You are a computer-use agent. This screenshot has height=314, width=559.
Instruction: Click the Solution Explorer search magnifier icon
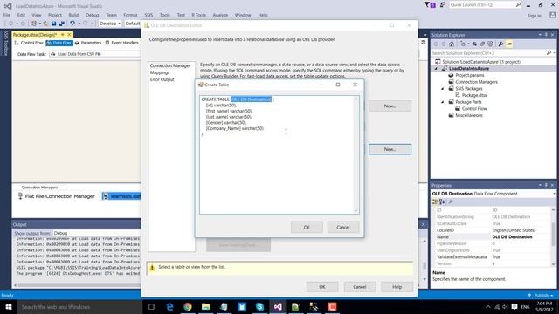pos(549,52)
